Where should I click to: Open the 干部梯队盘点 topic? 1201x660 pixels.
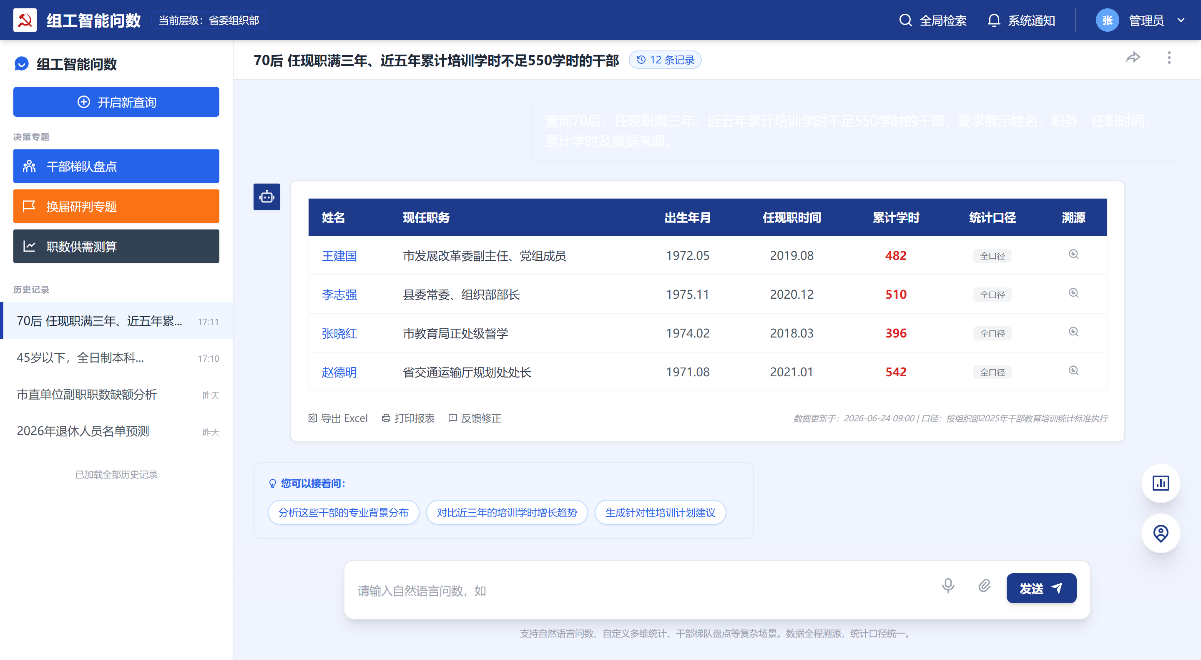click(x=116, y=166)
